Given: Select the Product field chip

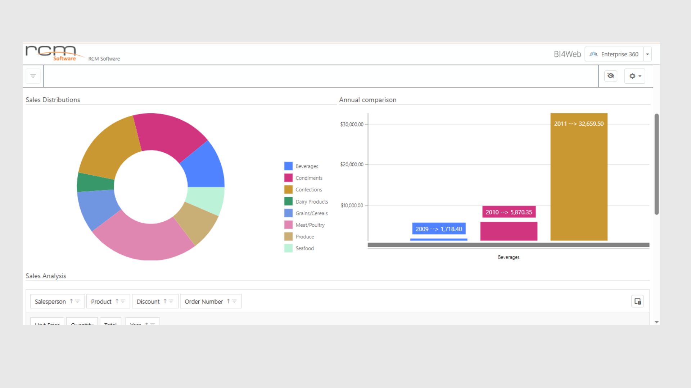Looking at the screenshot, I should coord(101,301).
